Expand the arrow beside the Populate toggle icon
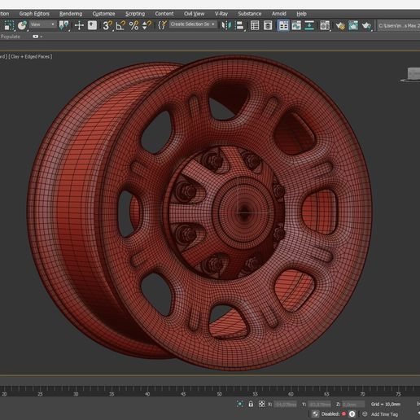The height and width of the screenshot is (420, 420). 42,37
